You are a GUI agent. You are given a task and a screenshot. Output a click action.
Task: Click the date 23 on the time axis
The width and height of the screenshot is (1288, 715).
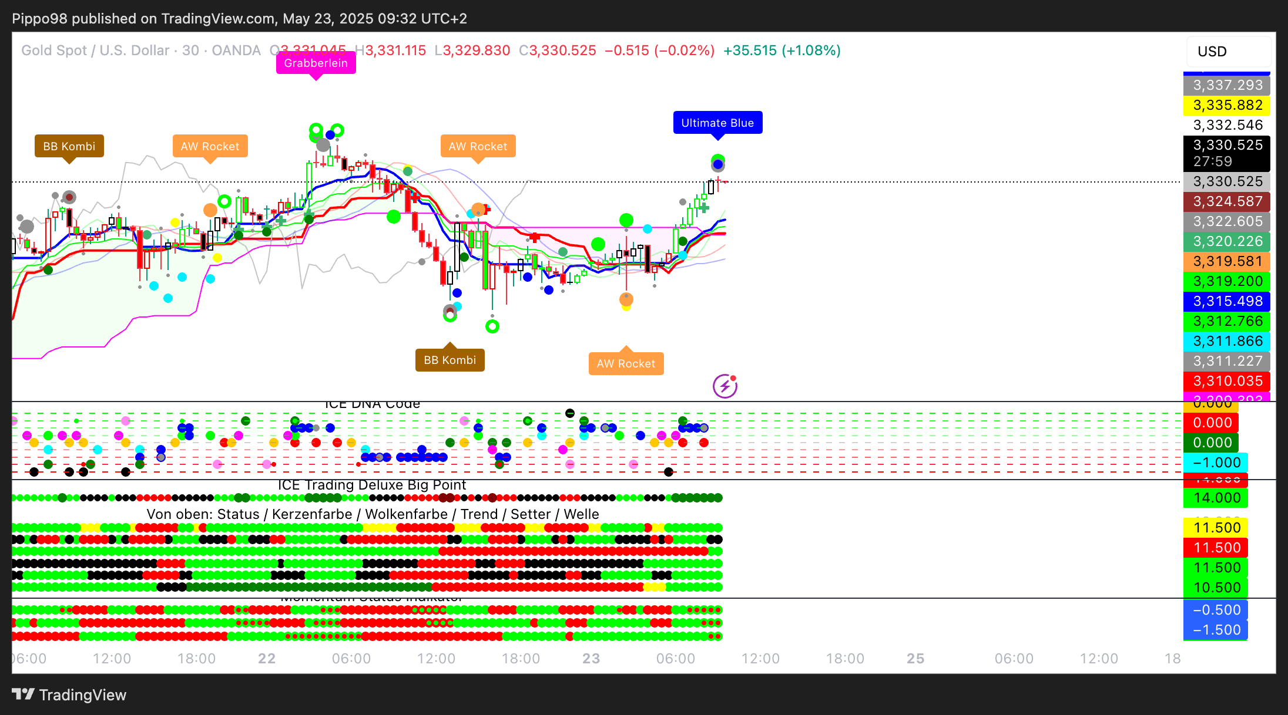pos(591,659)
